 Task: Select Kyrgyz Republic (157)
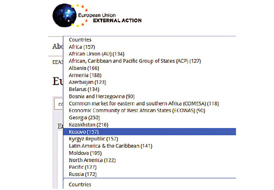(93, 139)
